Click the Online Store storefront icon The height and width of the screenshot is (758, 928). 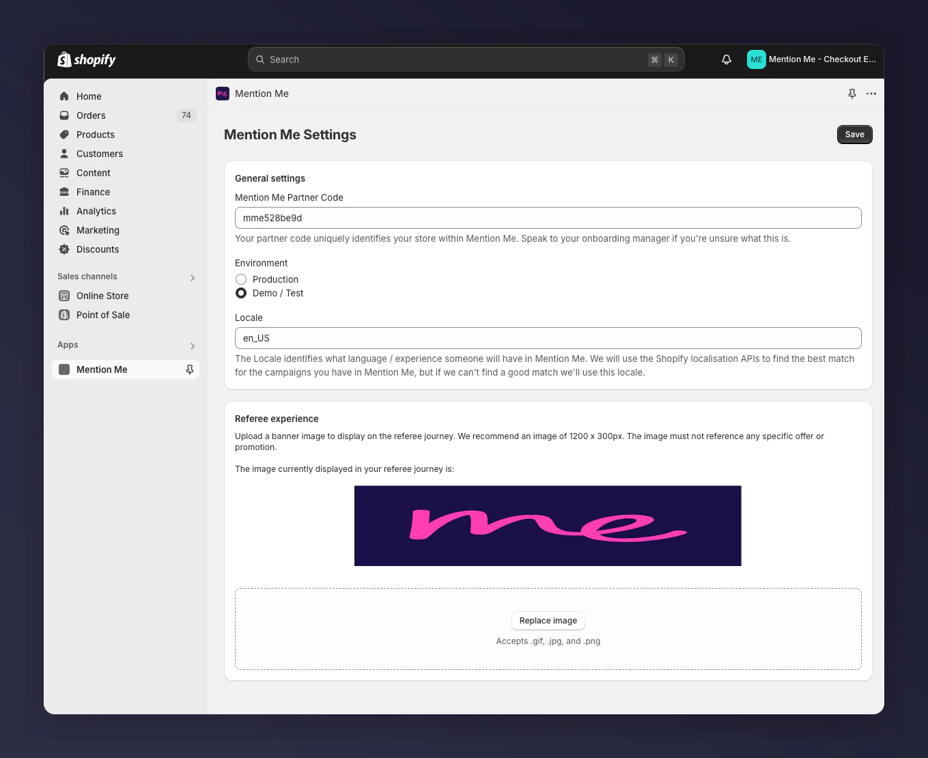pyautogui.click(x=64, y=296)
